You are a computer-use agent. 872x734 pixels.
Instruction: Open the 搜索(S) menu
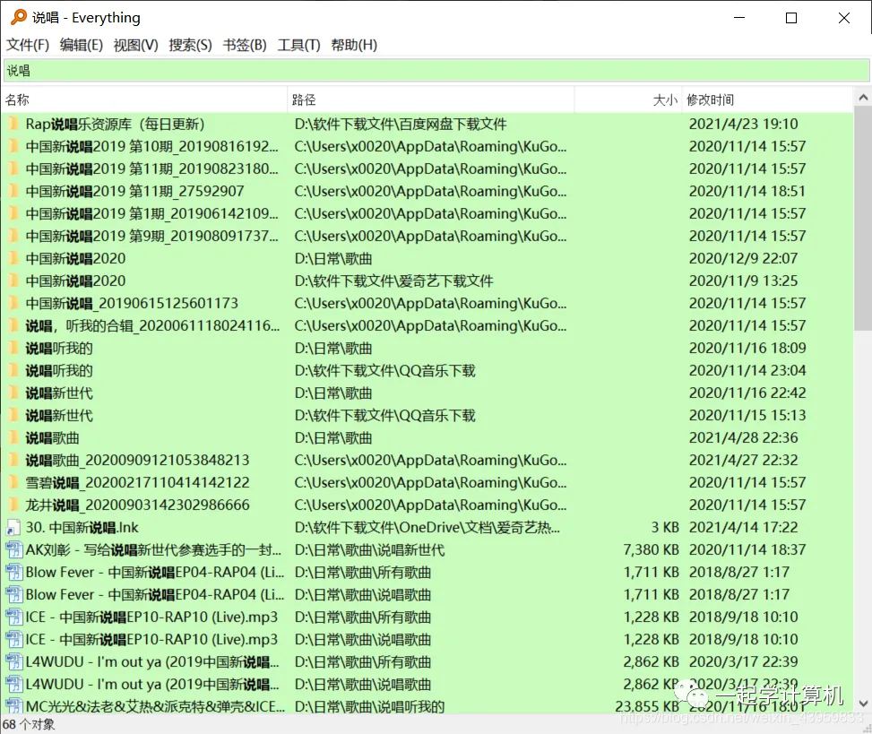click(x=190, y=45)
